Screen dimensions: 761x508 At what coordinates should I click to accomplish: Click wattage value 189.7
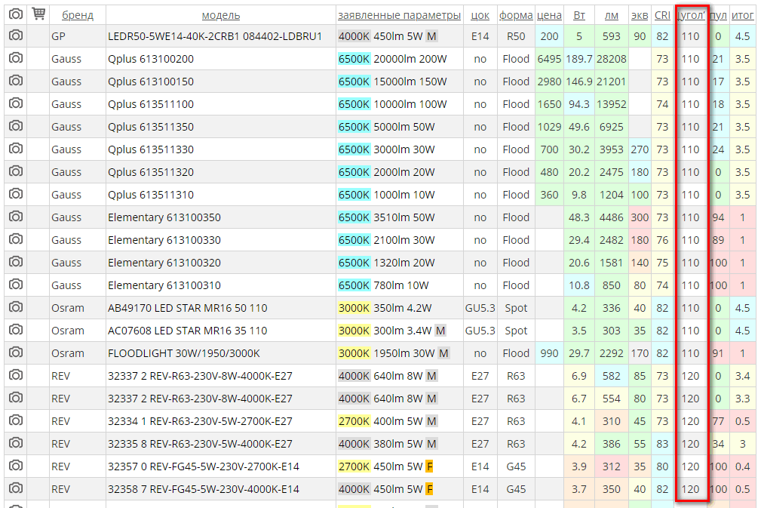click(x=579, y=59)
